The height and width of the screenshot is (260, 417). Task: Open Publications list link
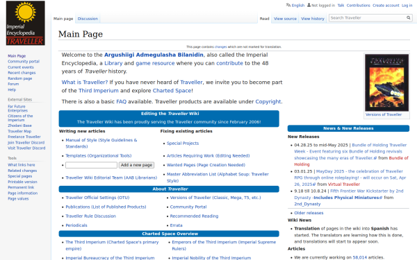(106, 207)
